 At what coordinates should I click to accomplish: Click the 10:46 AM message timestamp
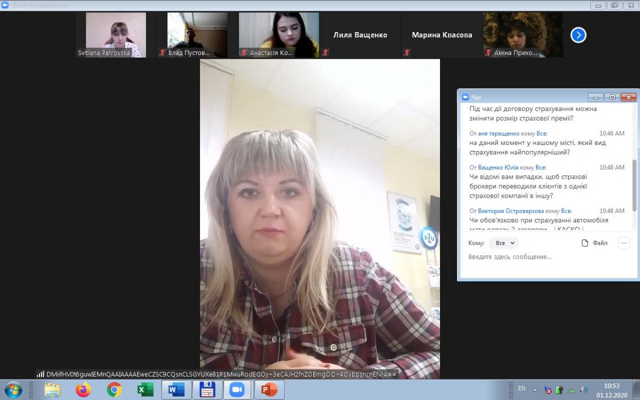click(612, 133)
